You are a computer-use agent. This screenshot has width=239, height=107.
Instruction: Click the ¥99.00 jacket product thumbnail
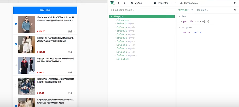(x=26, y=86)
